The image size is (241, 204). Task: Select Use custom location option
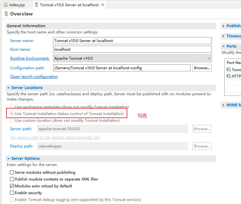[x=12, y=120]
